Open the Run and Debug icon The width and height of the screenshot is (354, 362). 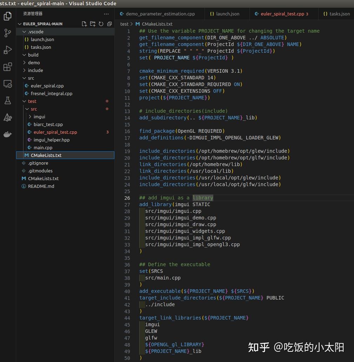7,50
